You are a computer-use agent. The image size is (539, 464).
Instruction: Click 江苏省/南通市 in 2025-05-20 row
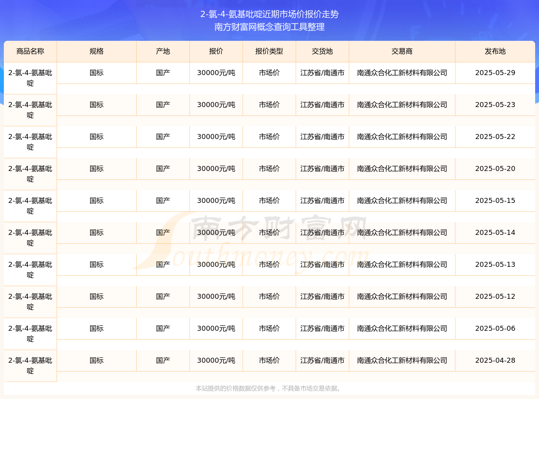pos(322,169)
